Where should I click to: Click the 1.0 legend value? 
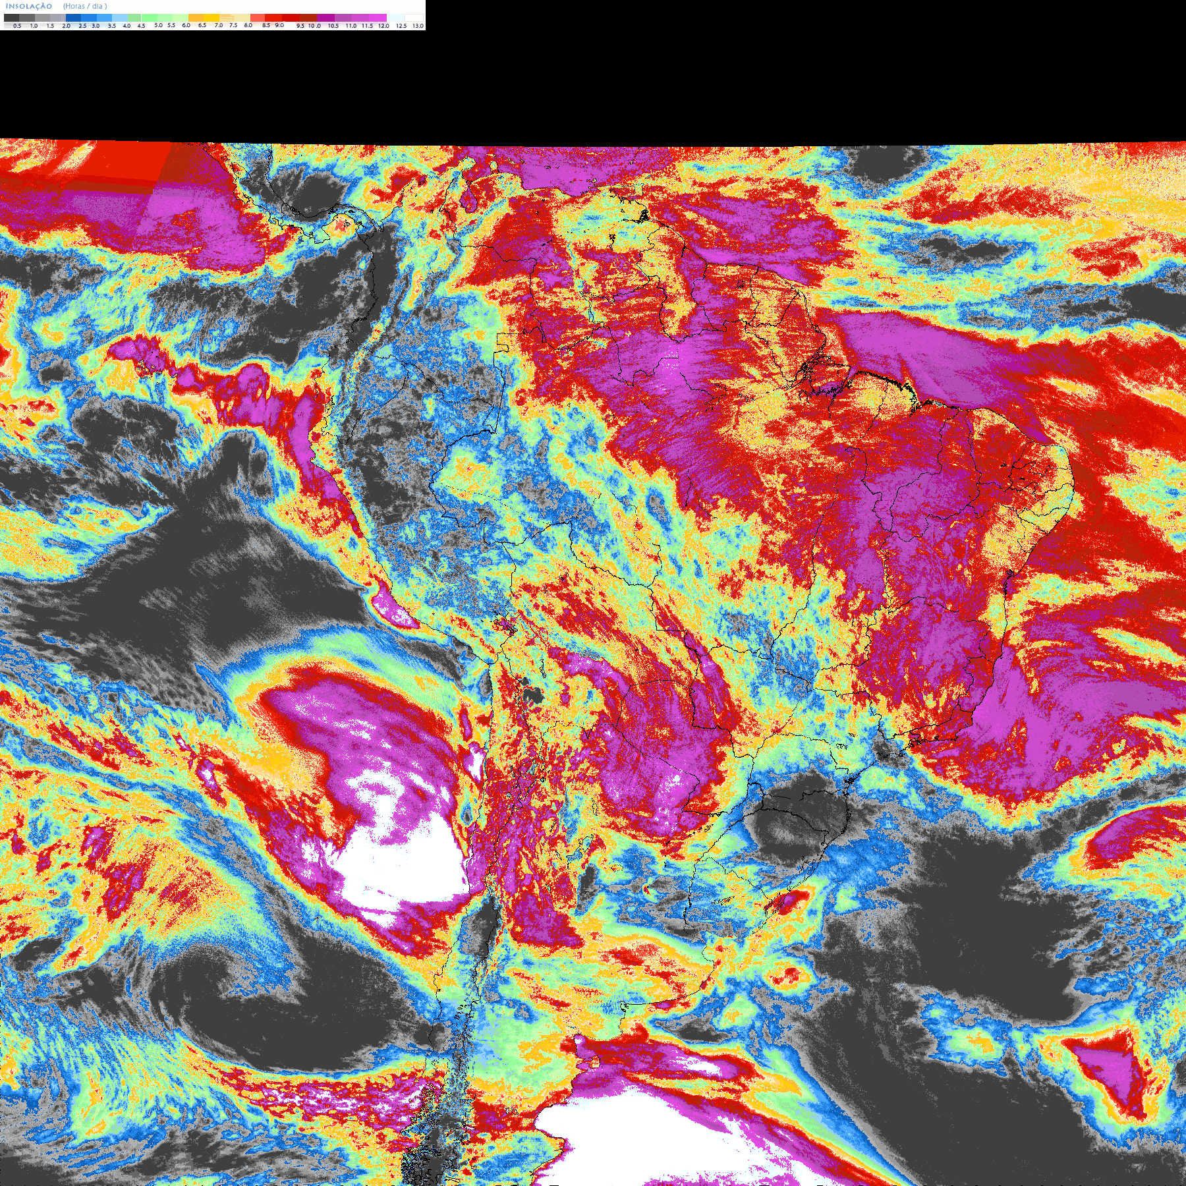click(34, 26)
